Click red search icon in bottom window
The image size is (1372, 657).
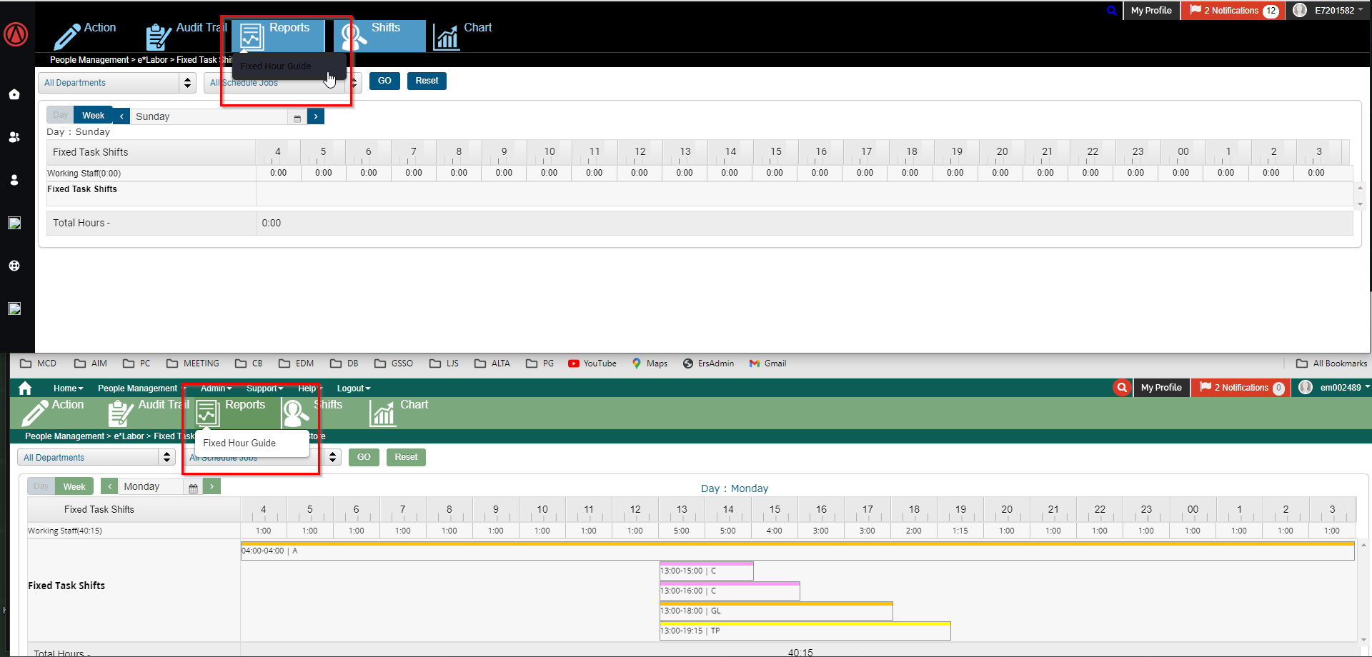1122,388
